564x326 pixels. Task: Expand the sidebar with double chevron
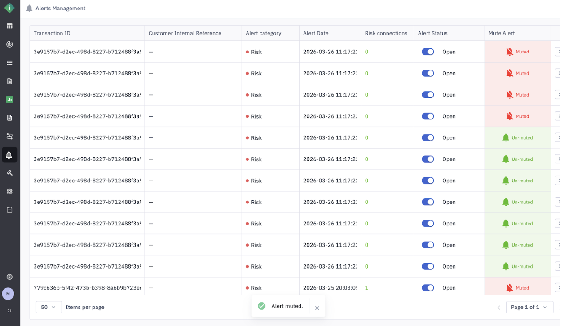[9, 310]
